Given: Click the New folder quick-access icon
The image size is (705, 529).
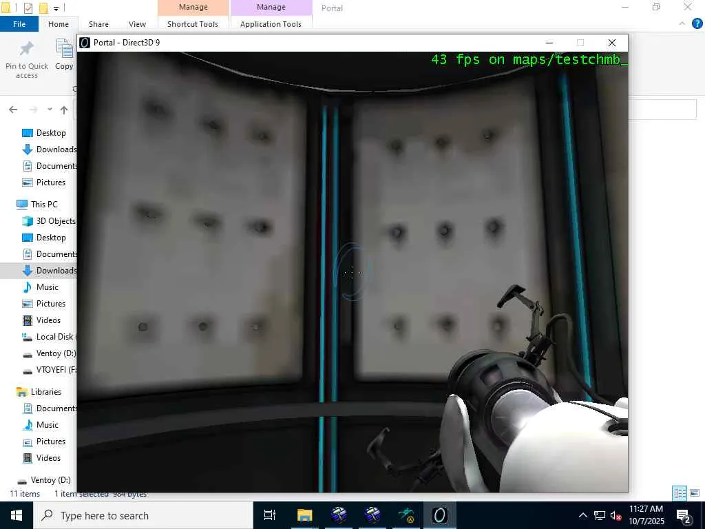Looking at the screenshot, I should [x=43, y=8].
